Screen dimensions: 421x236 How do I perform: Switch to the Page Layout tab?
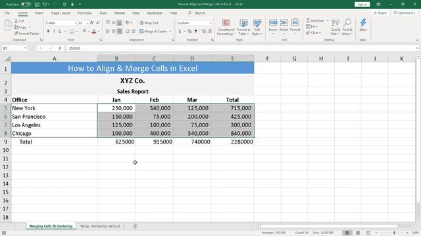(x=61, y=13)
